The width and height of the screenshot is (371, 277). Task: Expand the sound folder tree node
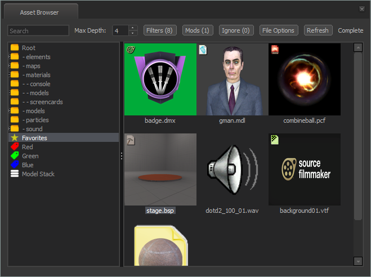9,129
